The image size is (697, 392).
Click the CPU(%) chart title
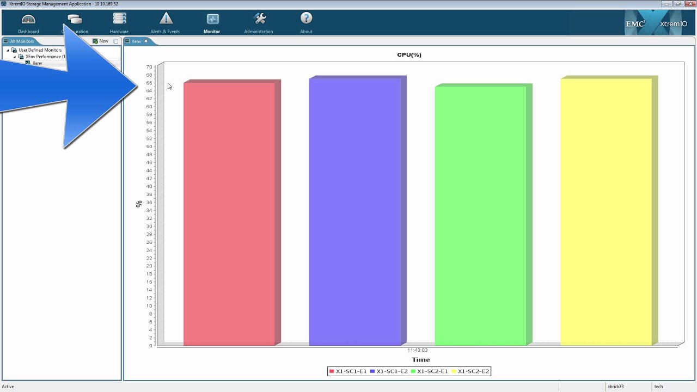(409, 55)
